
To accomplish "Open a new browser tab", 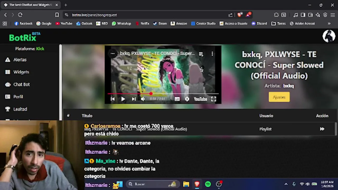I will tap(66, 5).
